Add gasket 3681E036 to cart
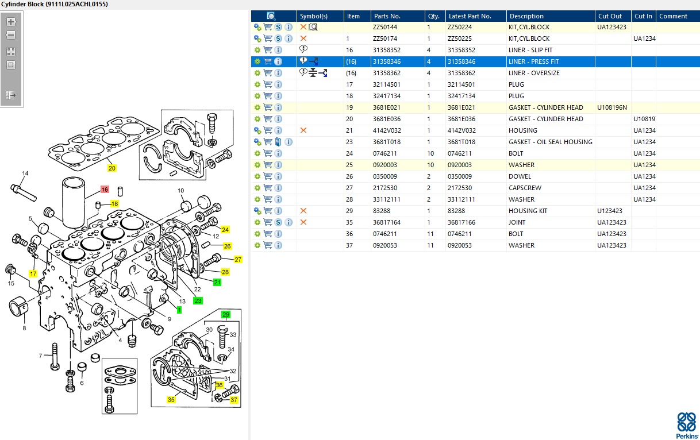The height and width of the screenshot is (440, 700). click(268, 119)
